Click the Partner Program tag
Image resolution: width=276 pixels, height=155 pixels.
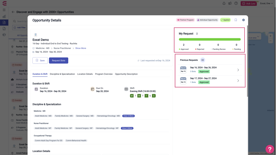[x=185, y=20]
